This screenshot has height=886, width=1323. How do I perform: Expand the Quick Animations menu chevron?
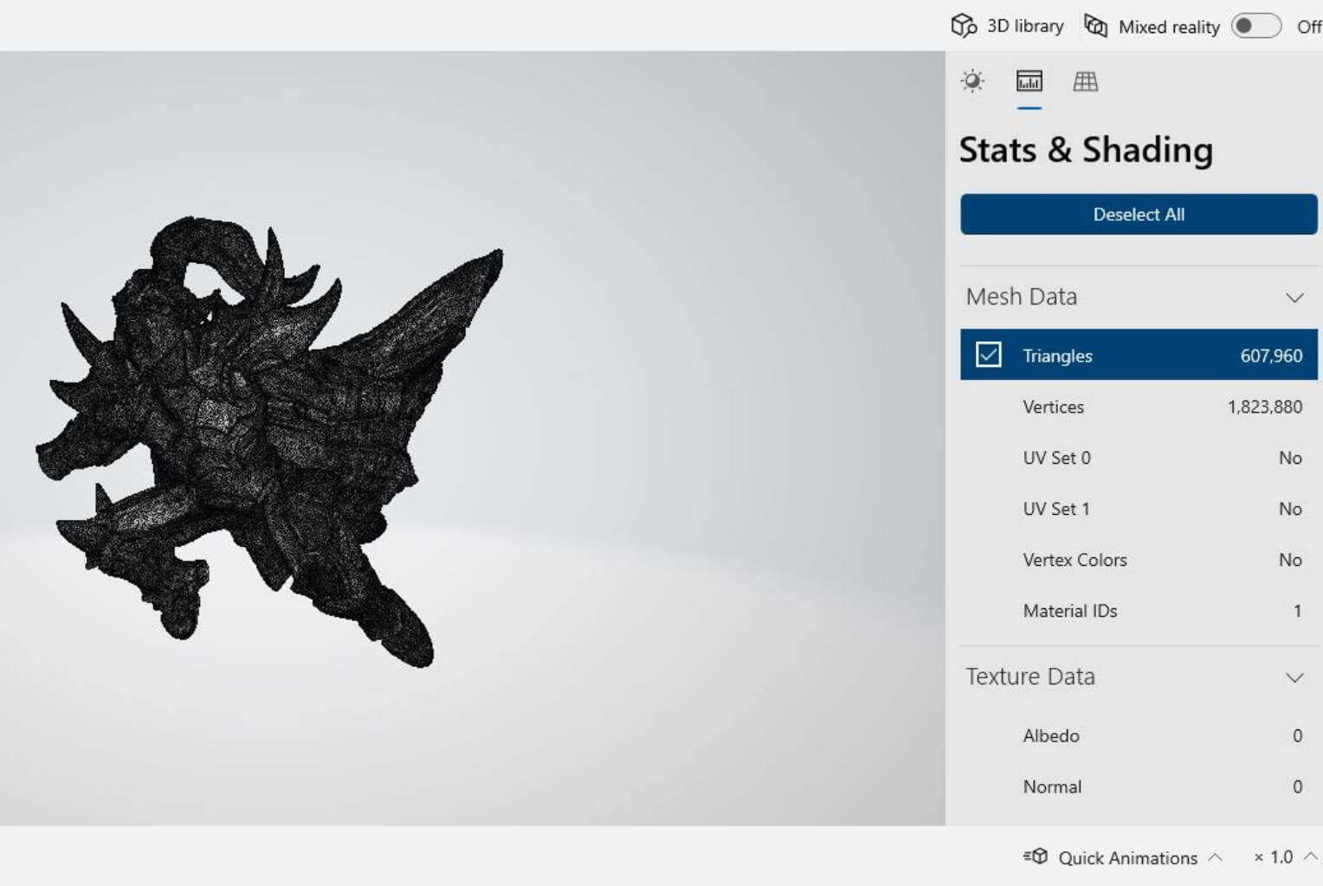click(1215, 857)
